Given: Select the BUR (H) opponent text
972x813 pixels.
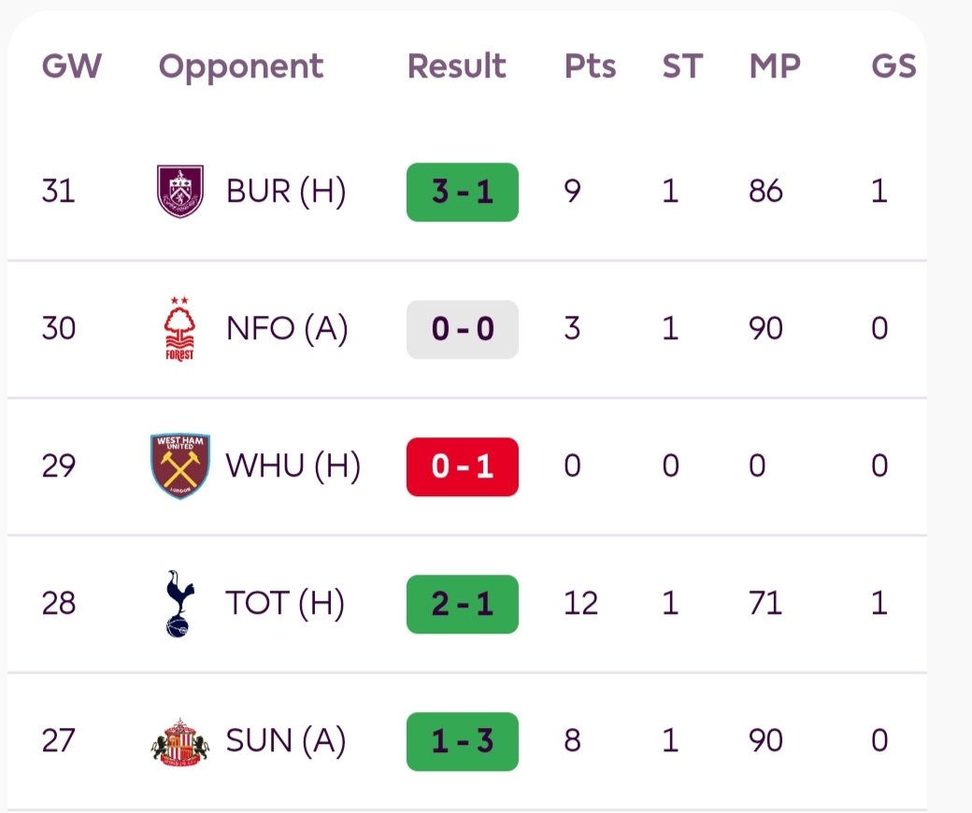Looking at the screenshot, I should point(286,192).
